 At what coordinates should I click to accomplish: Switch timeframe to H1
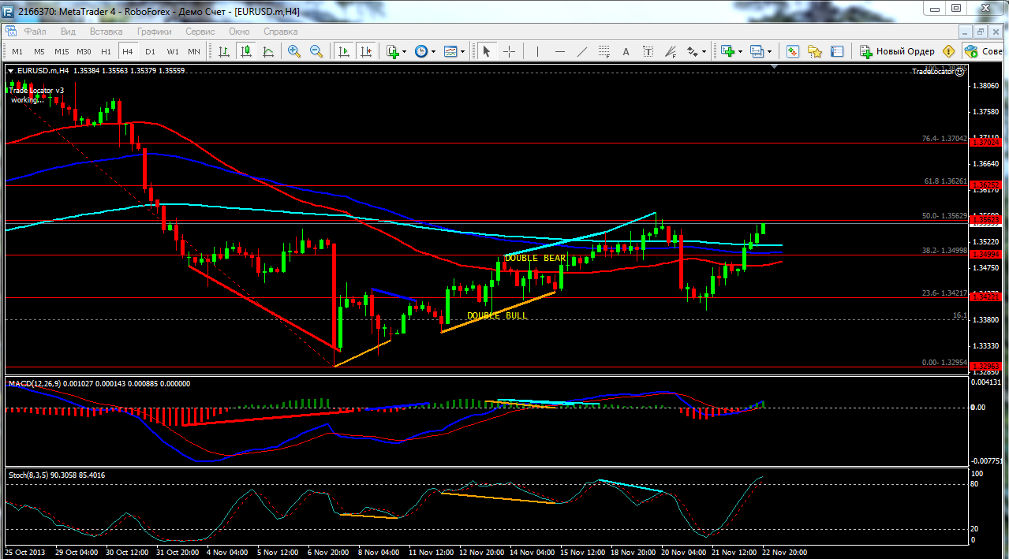106,51
